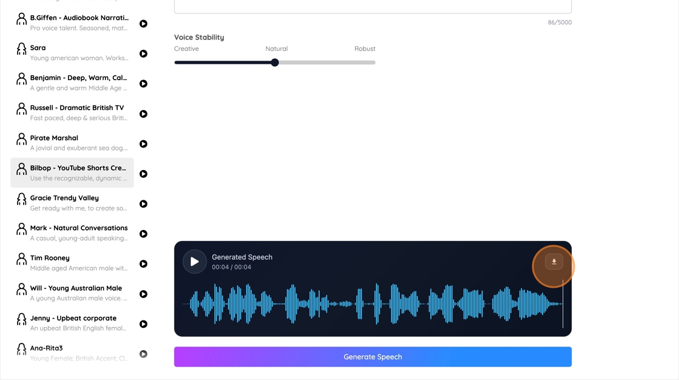Click the 86/5000 character counter
The width and height of the screenshot is (679, 380).
click(x=560, y=22)
